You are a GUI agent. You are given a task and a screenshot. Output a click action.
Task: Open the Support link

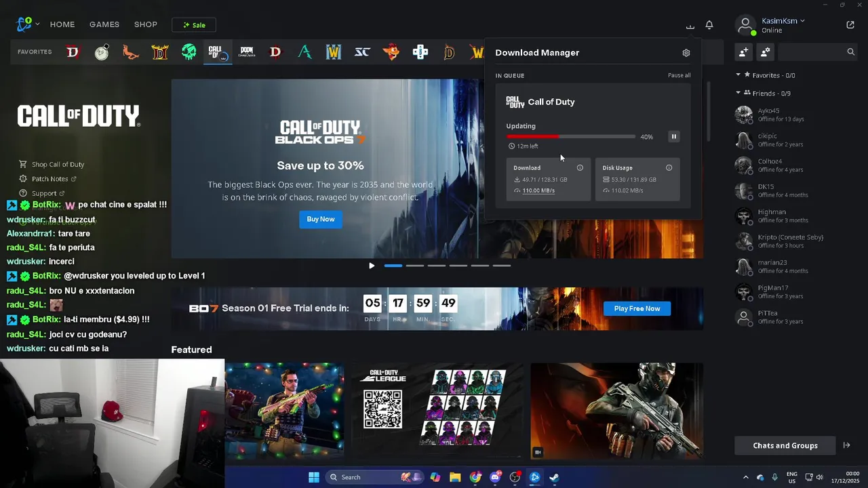coord(42,193)
